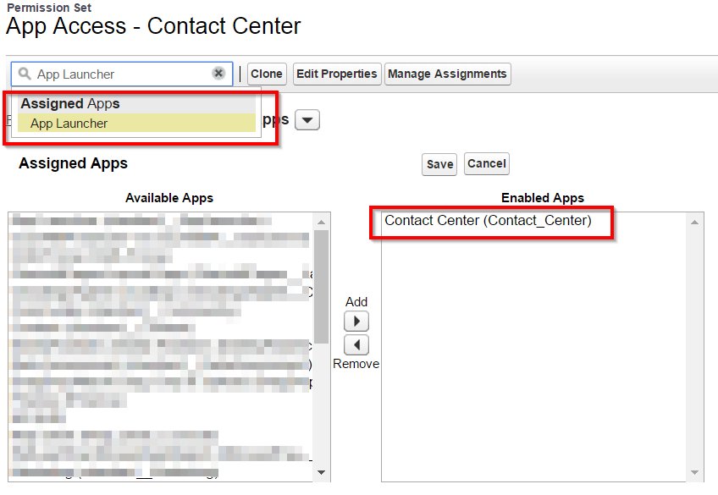This screenshot has width=718, height=495.
Task: Open Manage Assignments
Action: pyautogui.click(x=447, y=74)
